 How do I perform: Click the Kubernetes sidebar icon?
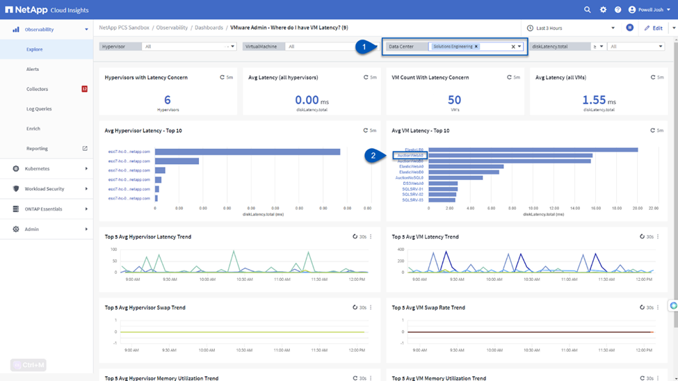pos(16,169)
